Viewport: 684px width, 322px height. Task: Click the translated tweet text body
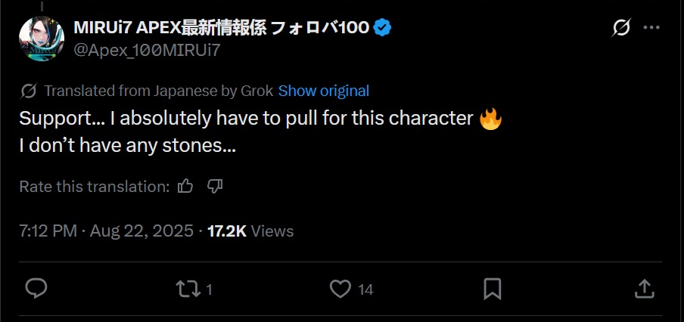[260, 132]
